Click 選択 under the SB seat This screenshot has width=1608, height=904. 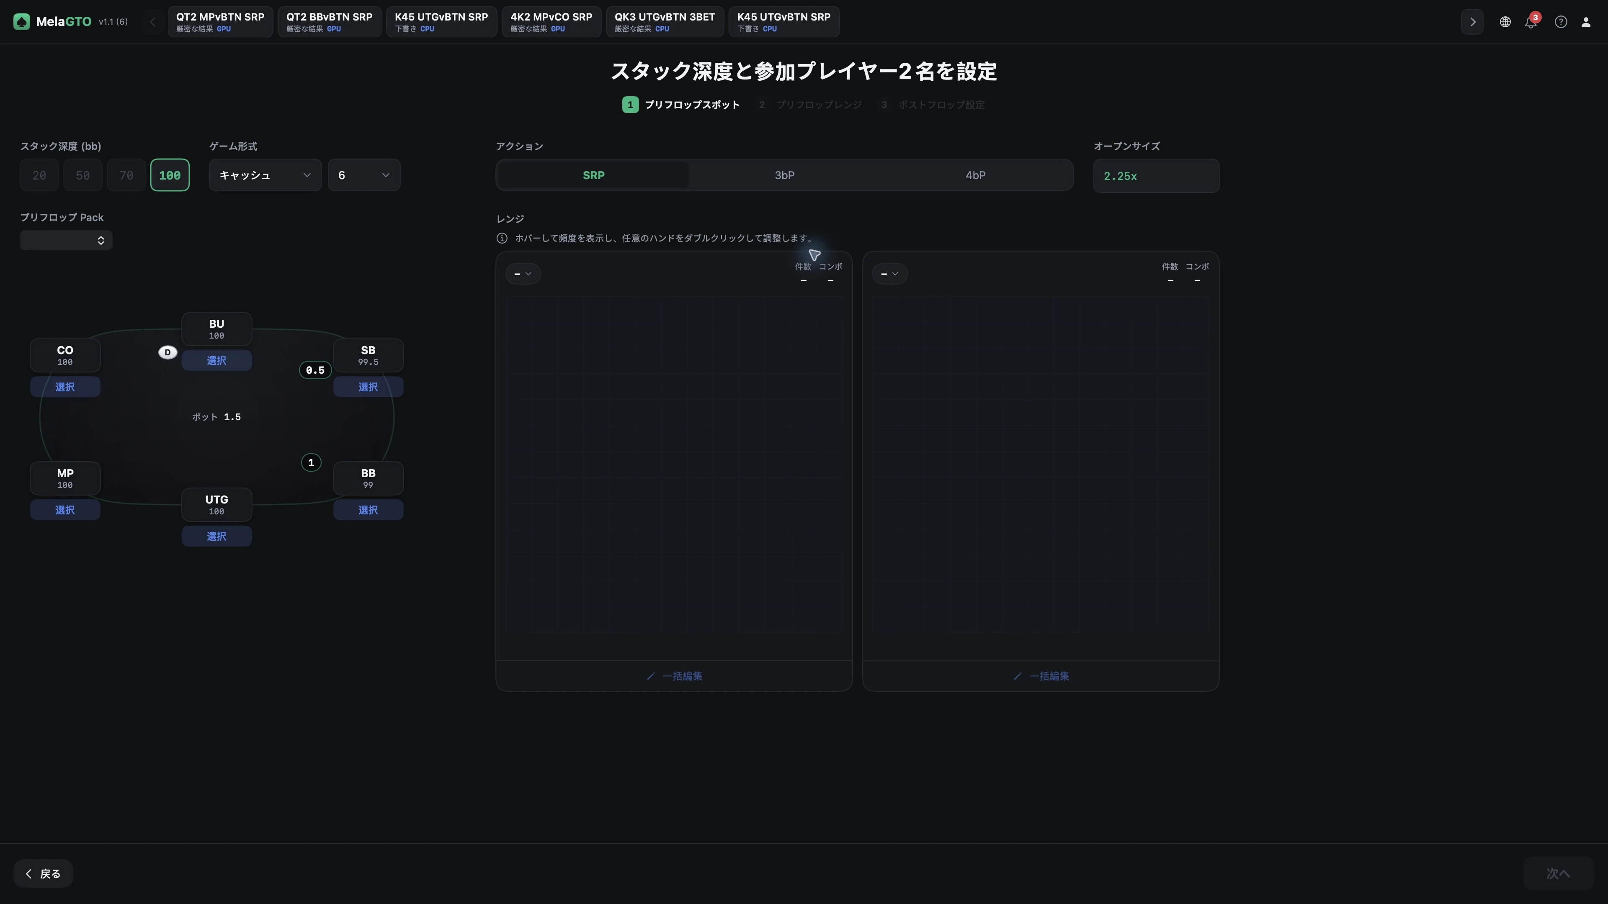(368, 387)
